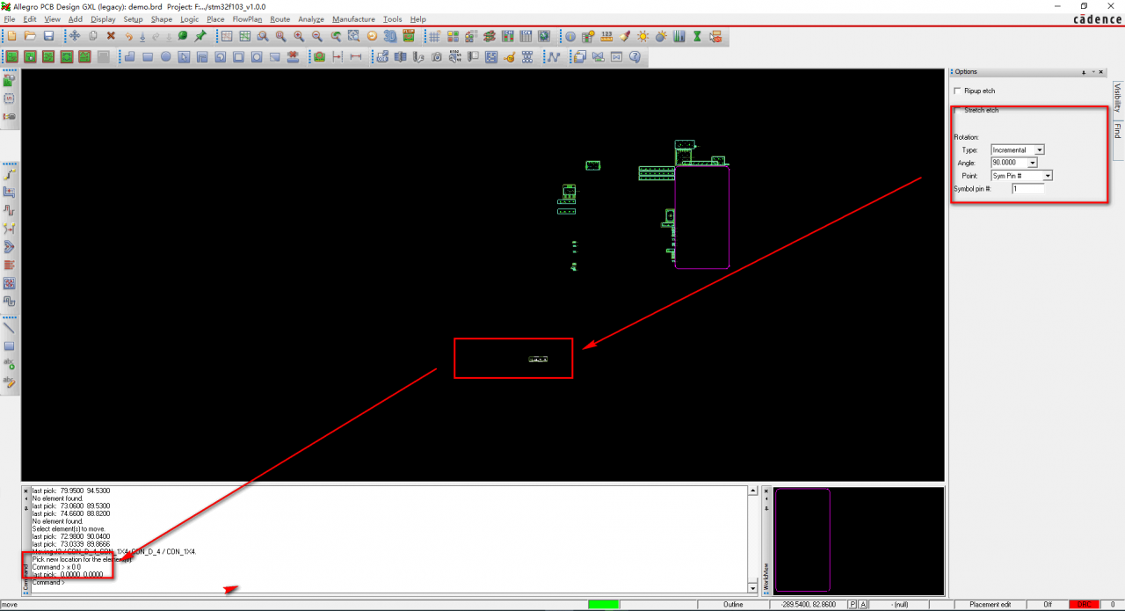Click the globe icon in the toolbar
Viewport: 1125px width, 611px height.
coord(544,36)
